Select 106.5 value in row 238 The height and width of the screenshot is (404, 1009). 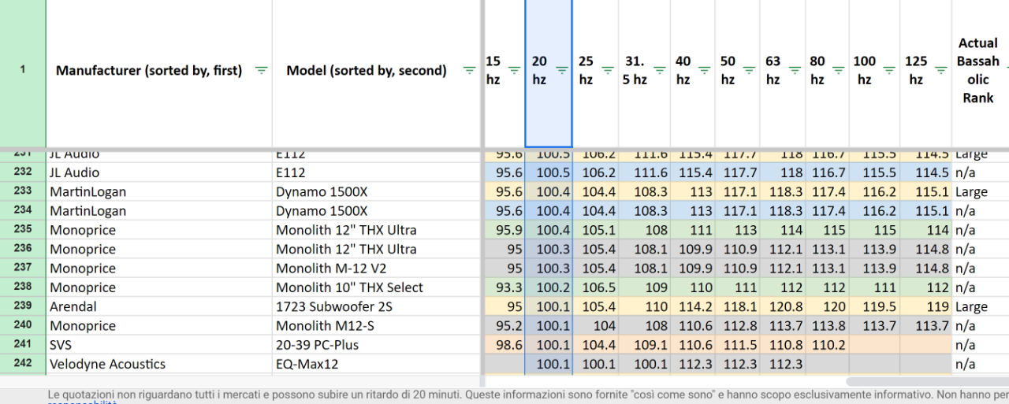point(595,287)
